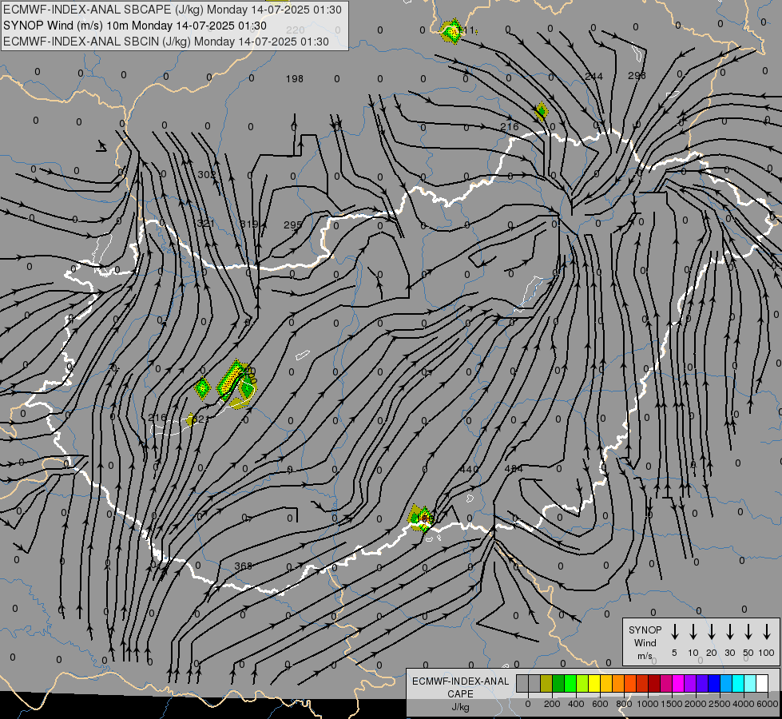782x719 pixels.
Task: Click the grid value 302 on map
Action: (206, 175)
